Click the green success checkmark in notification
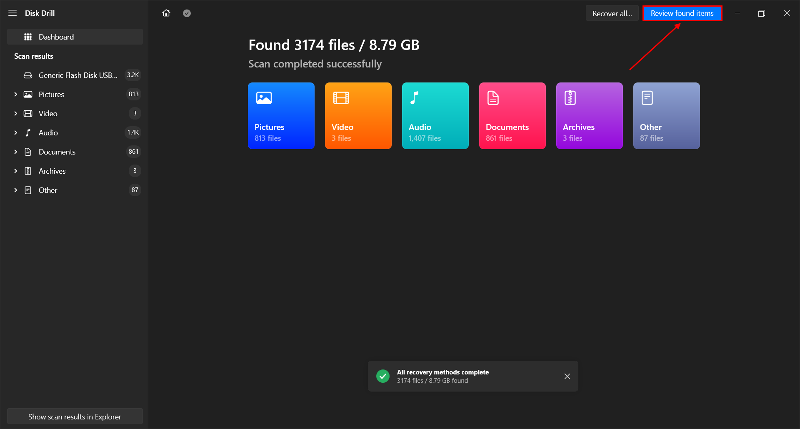Viewport: 800px width, 429px height. [x=383, y=376]
